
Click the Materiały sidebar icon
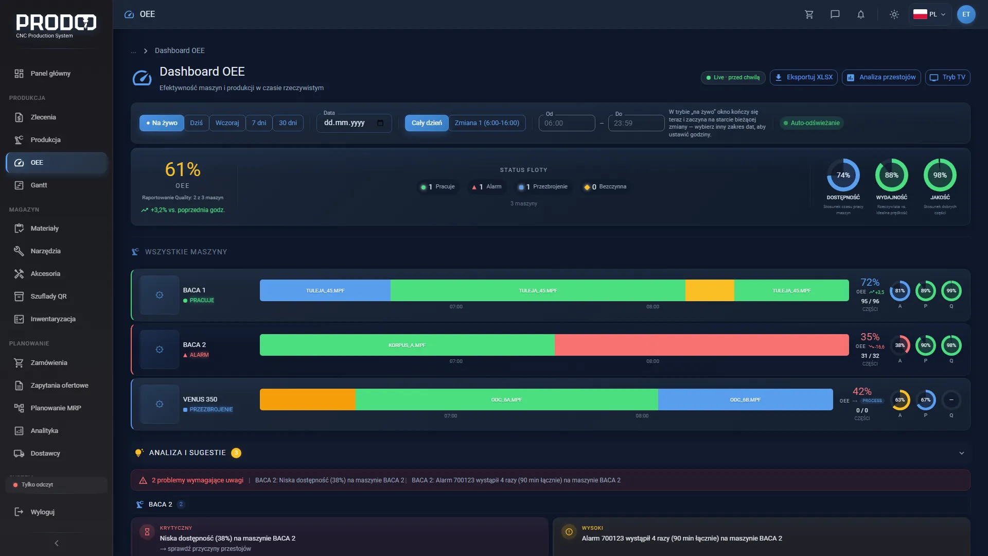click(19, 229)
